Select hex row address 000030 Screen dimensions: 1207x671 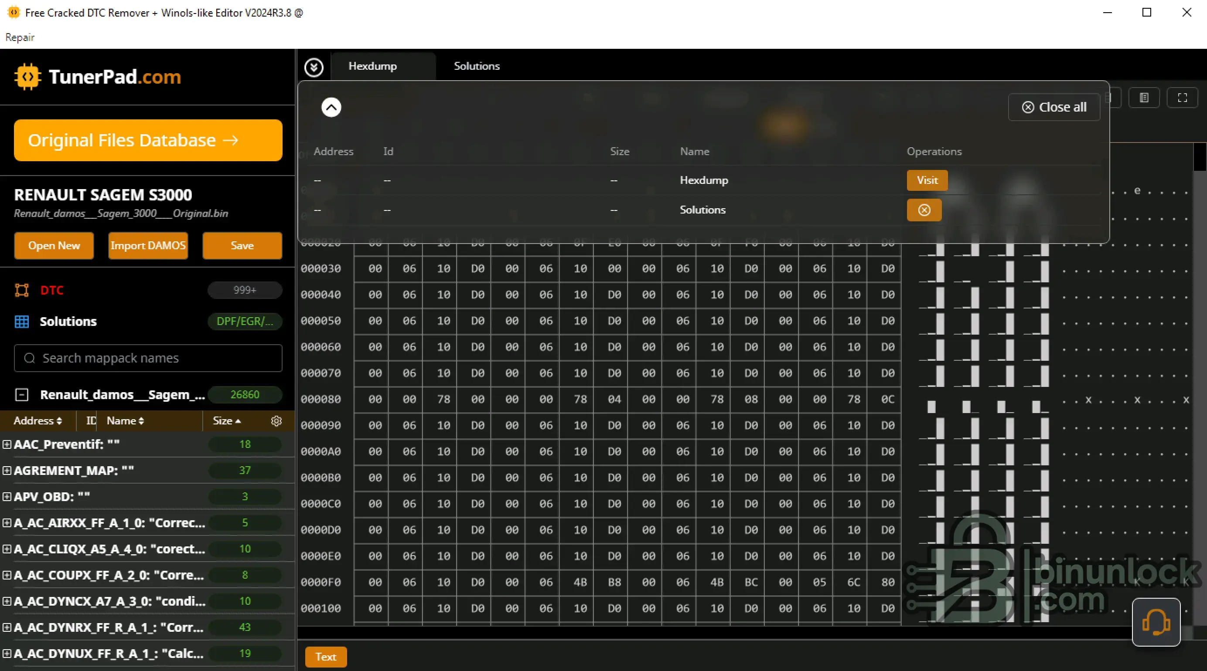[321, 269]
